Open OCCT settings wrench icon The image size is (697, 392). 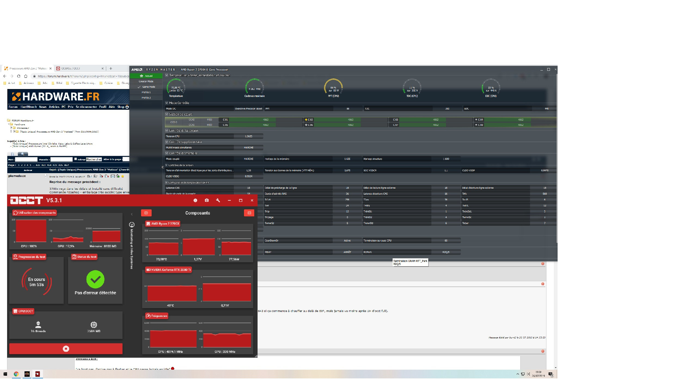pos(218,200)
